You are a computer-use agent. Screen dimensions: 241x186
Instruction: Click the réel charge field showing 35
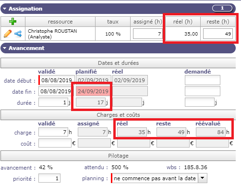coord(132,132)
